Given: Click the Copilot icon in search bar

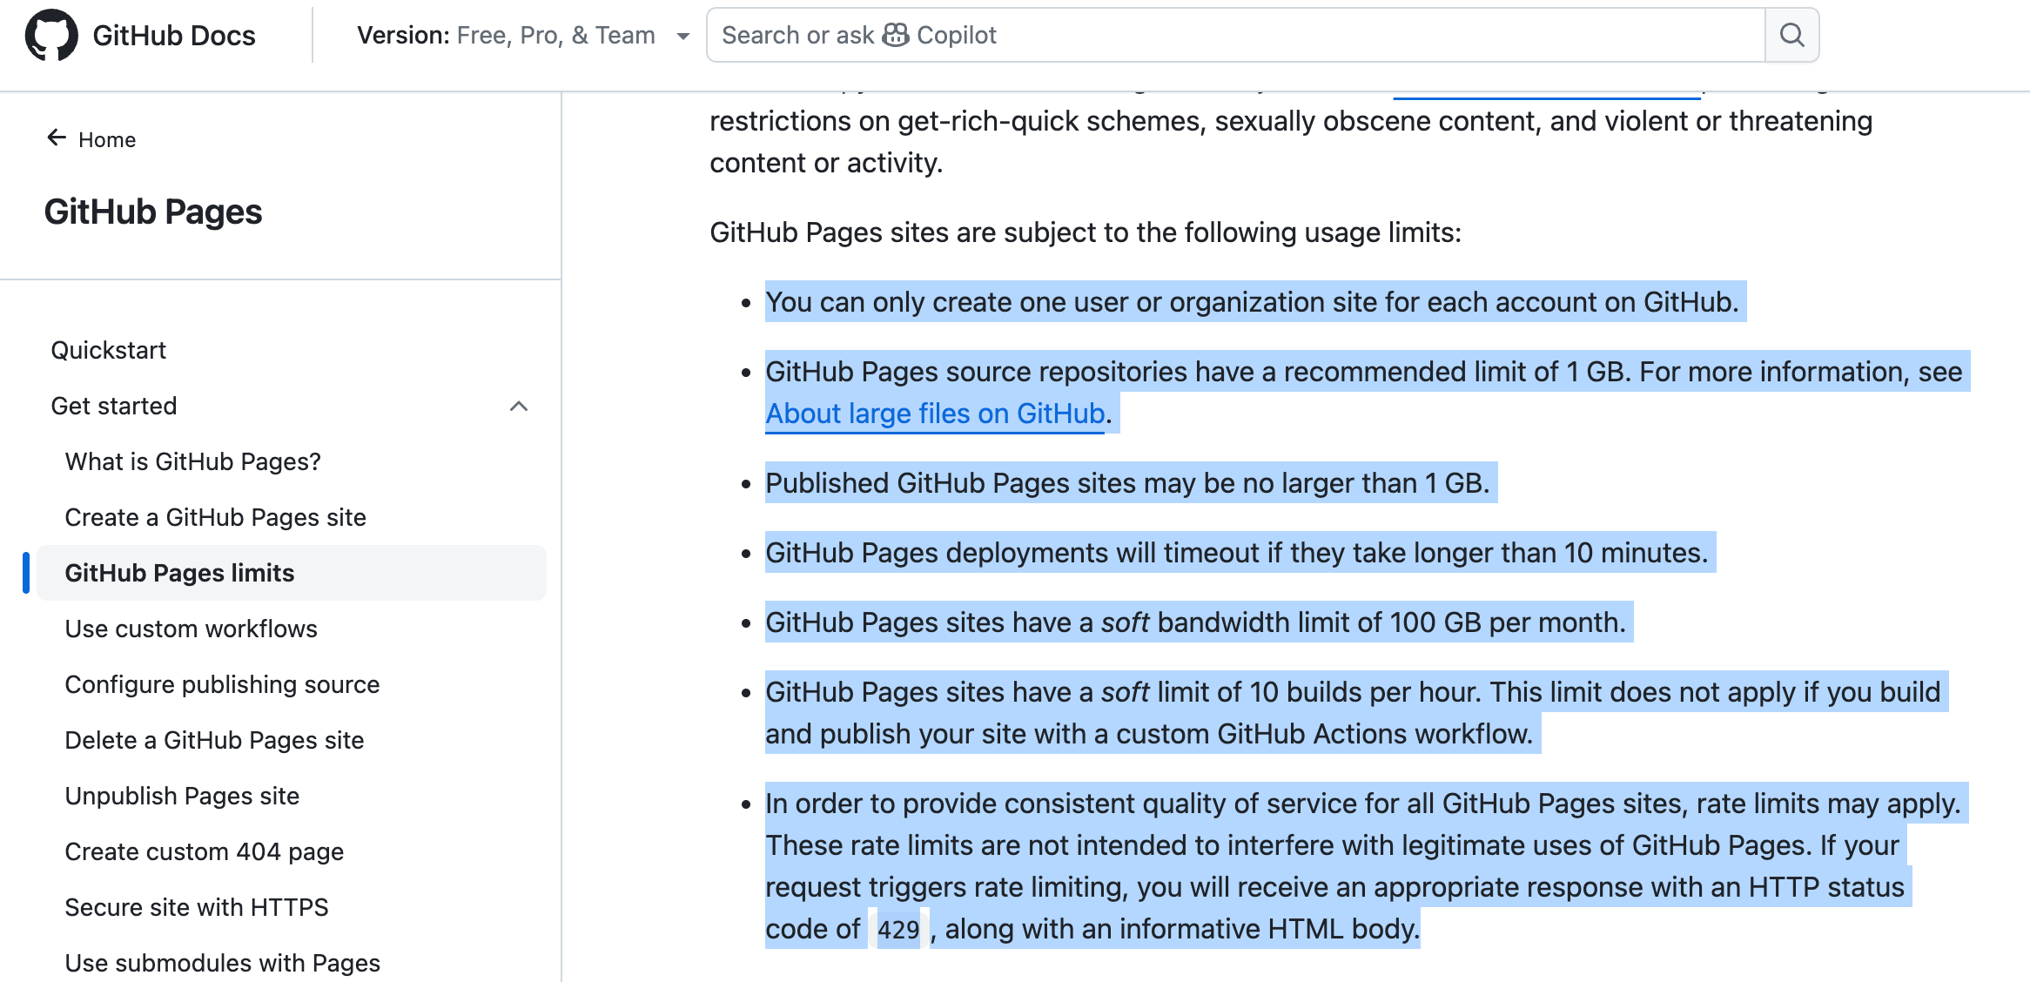Looking at the screenshot, I should coord(895,35).
